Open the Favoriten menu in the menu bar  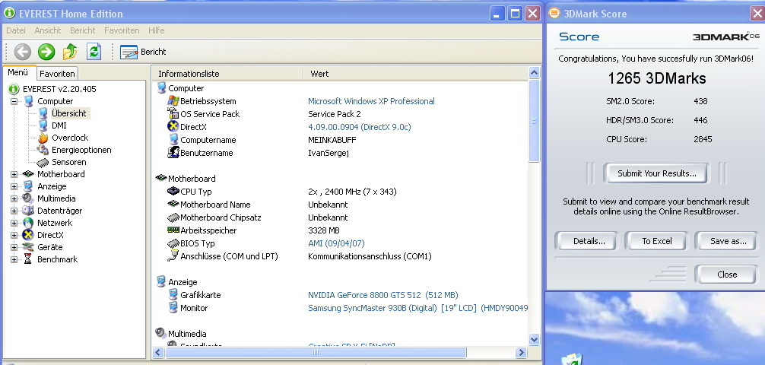[122, 30]
